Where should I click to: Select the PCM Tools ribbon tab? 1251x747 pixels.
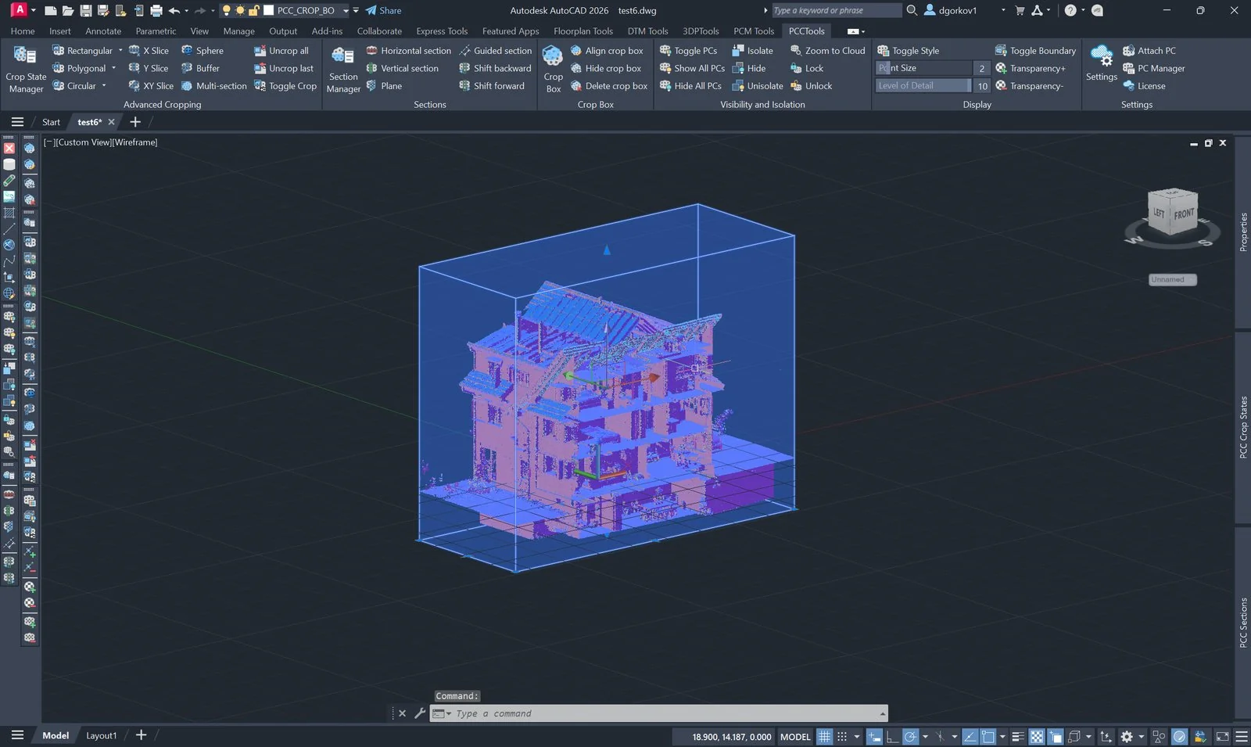tap(754, 31)
